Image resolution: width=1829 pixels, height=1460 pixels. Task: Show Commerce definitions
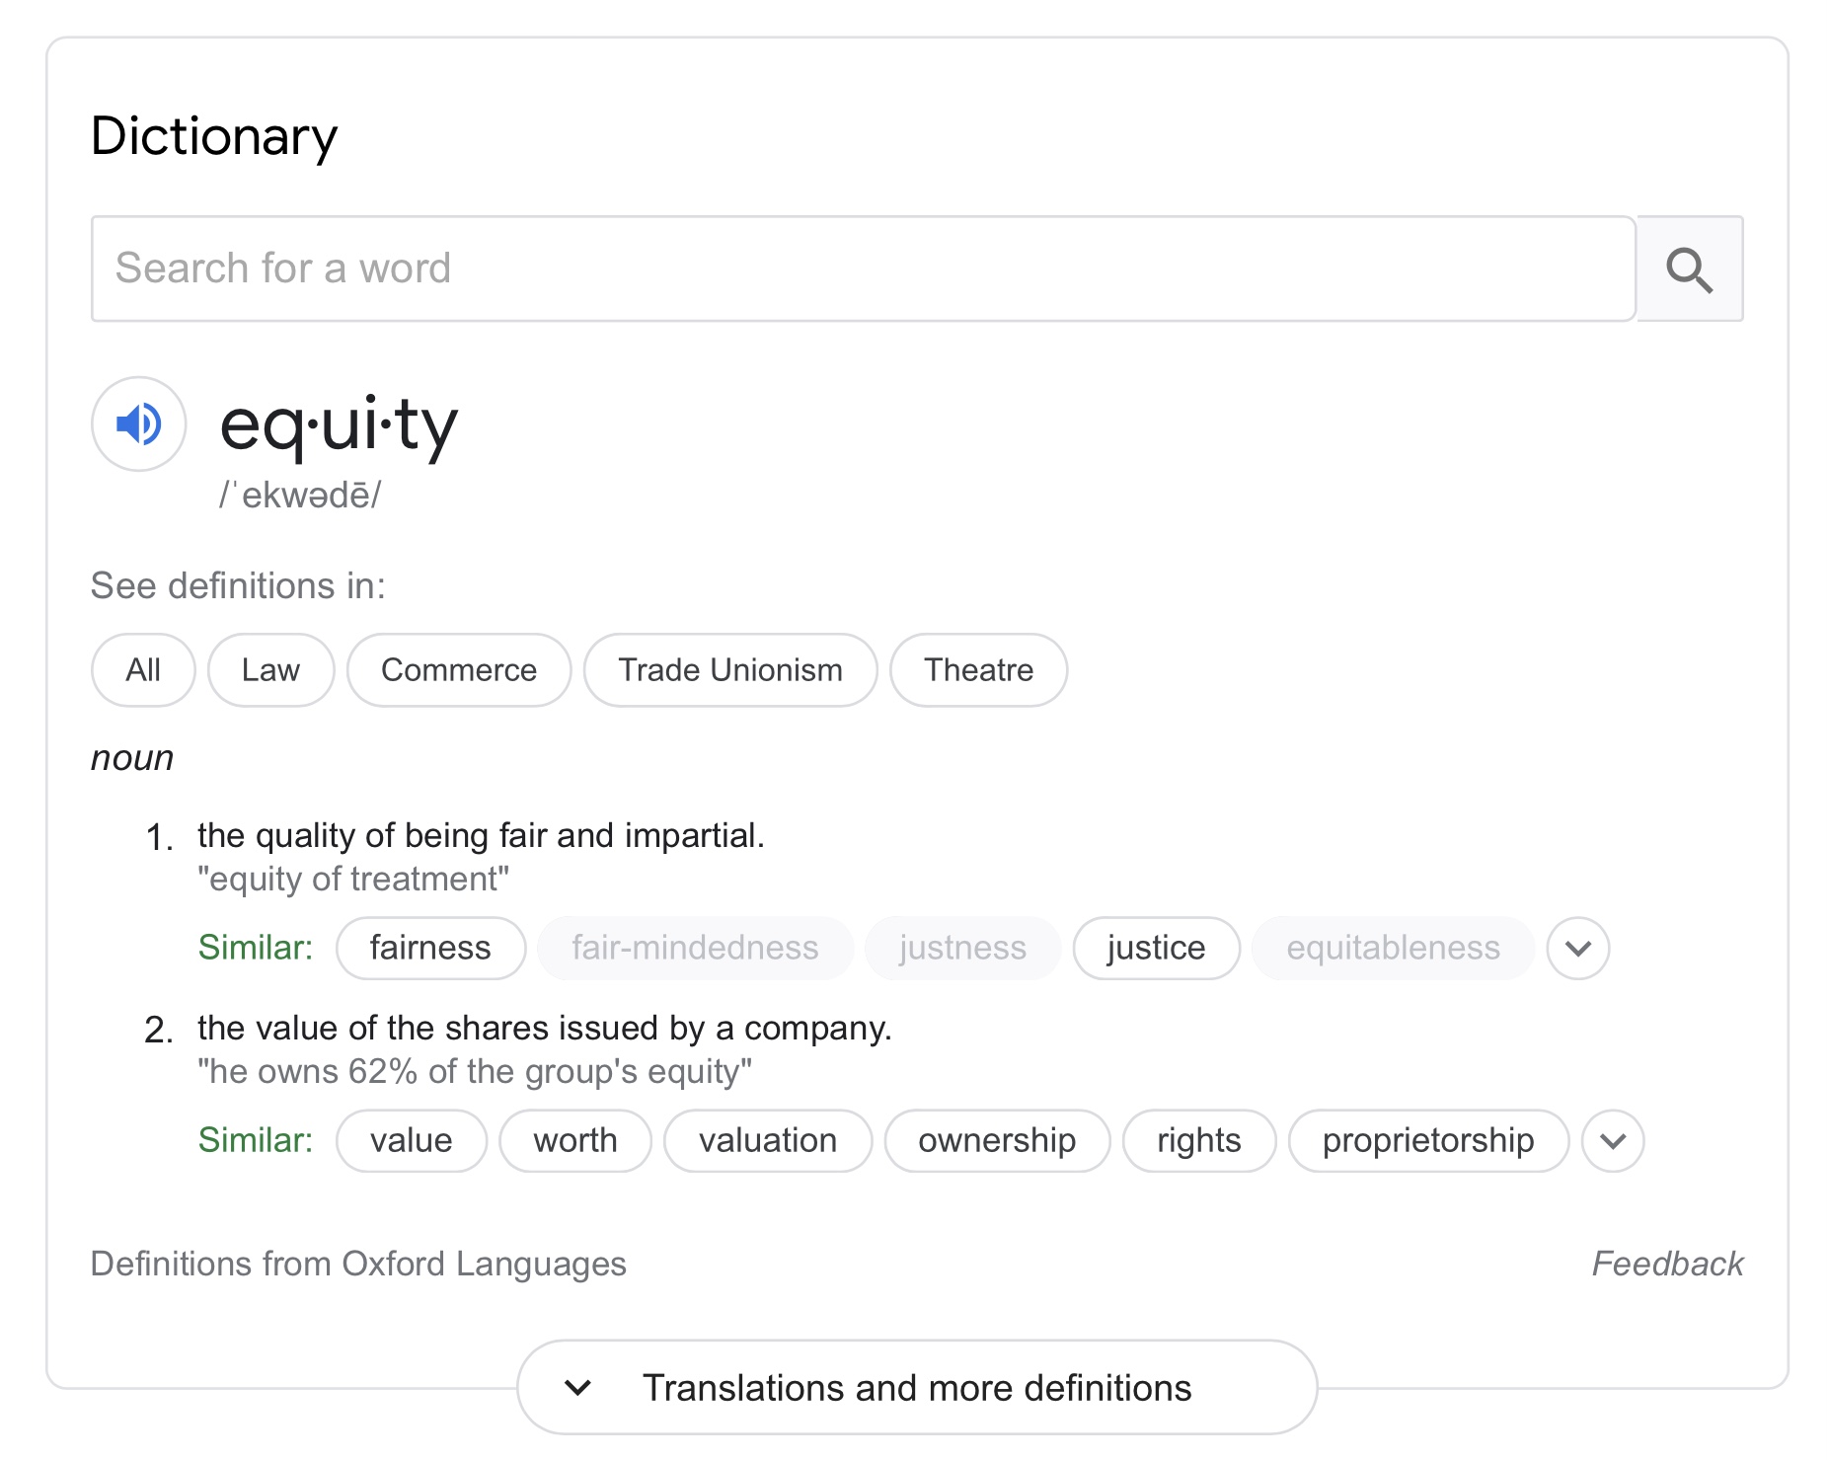click(x=459, y=670)
